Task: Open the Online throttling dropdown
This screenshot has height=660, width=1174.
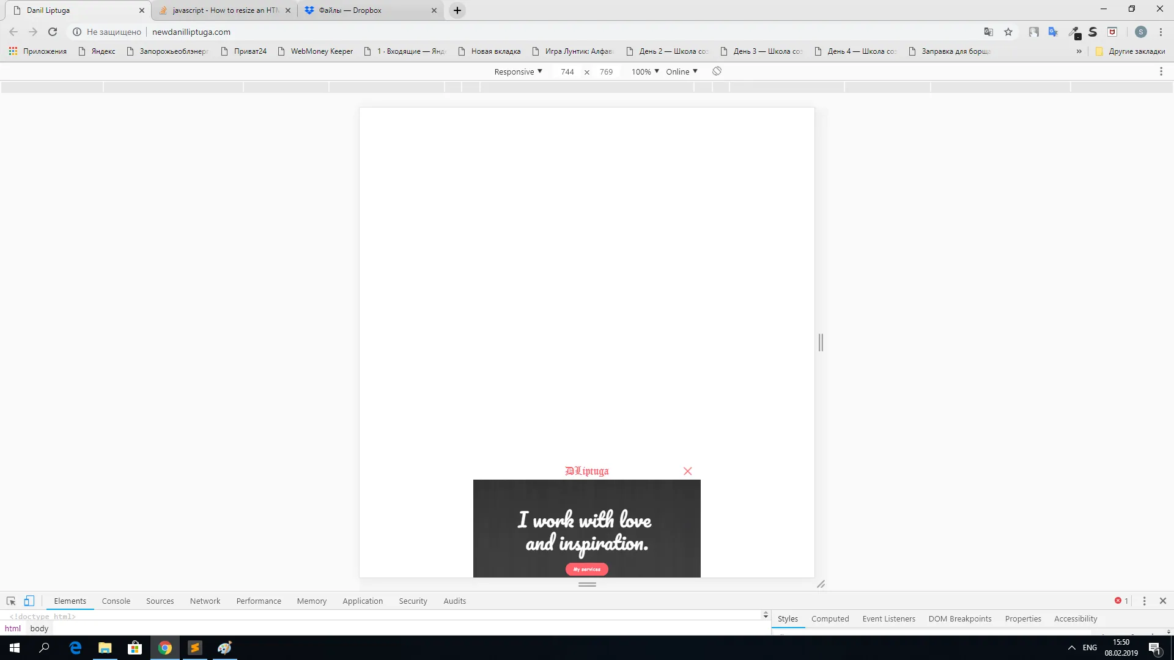Action: click(681, 71)
